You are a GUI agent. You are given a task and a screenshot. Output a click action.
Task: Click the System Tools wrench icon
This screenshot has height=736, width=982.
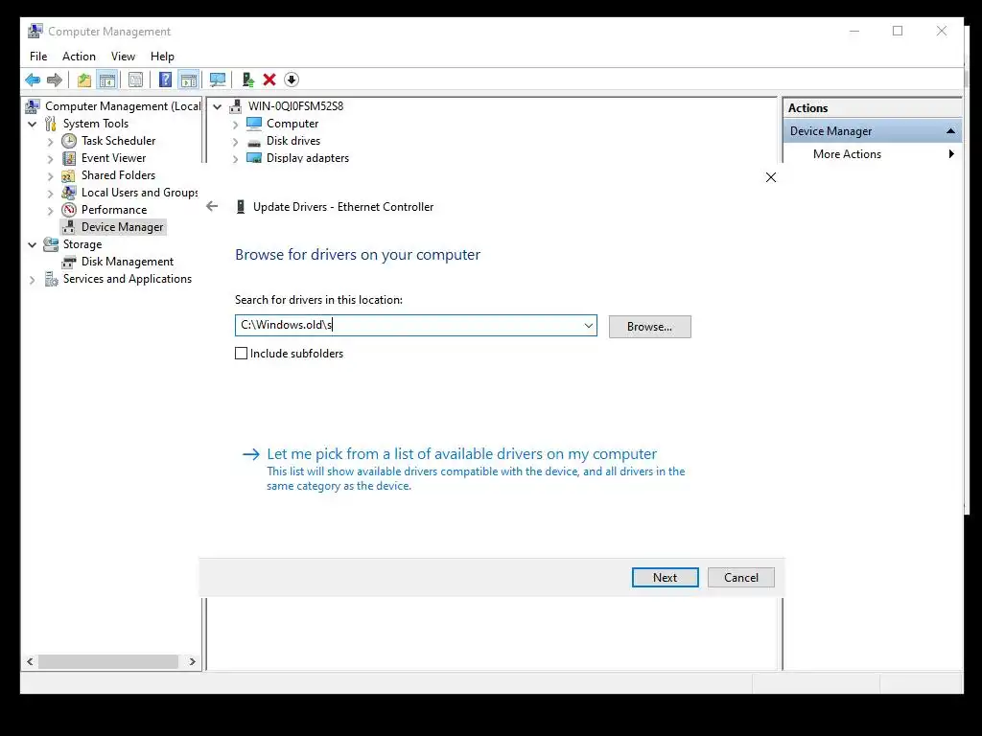pyautogui.click(x=51, y=124)
